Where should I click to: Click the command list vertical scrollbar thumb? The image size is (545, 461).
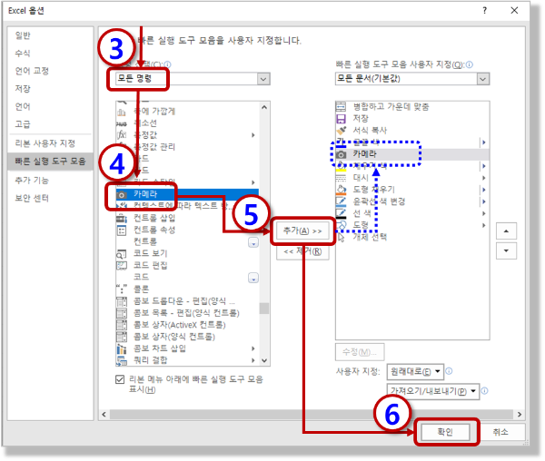click(x=264, y=309)
